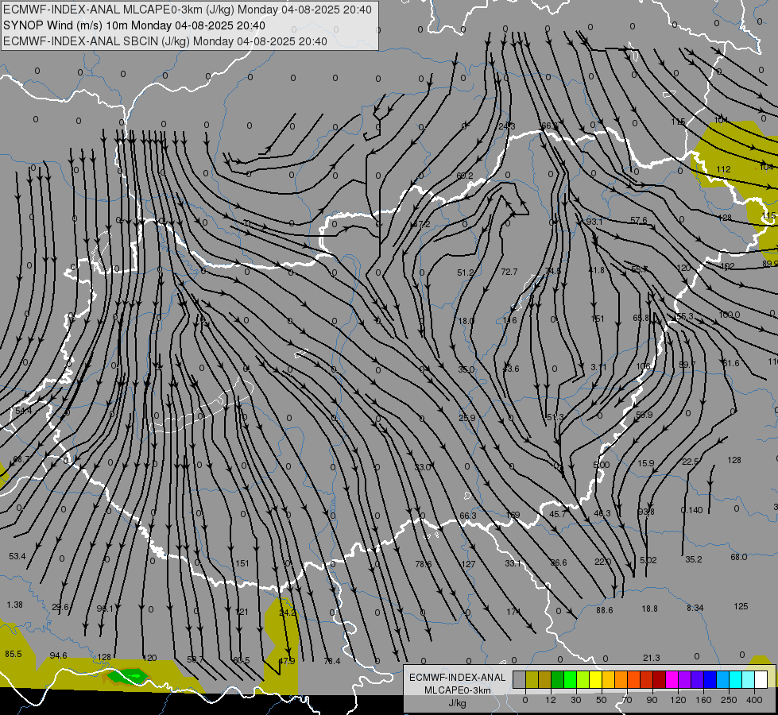
Task: Click the SBCIN header line
Action: click(x=165, y=41)
